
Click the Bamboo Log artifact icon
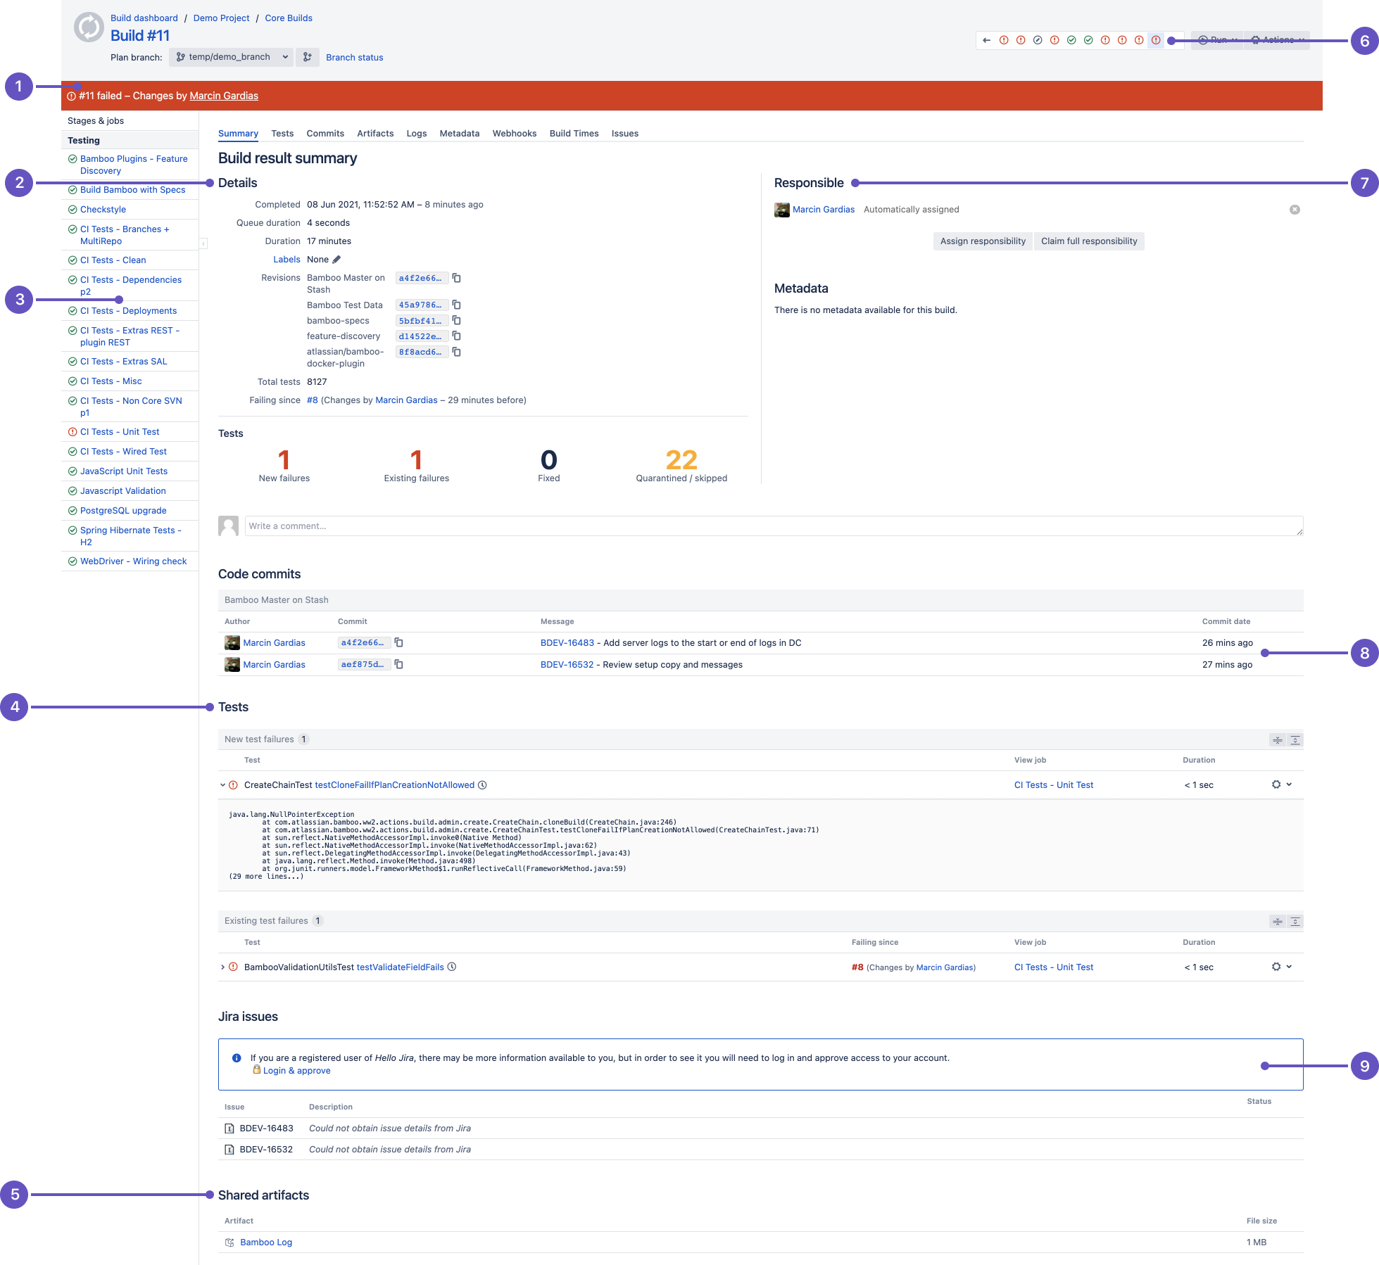[x=229, y=1242]
